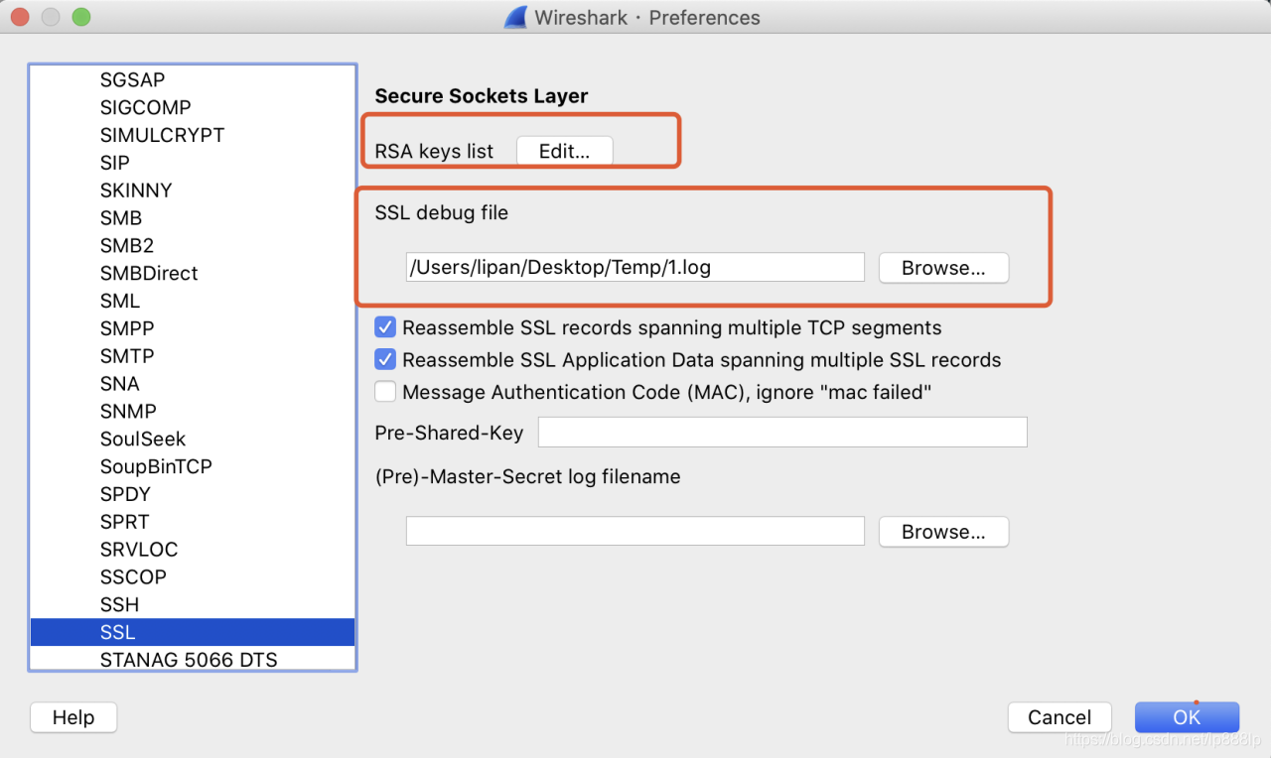Pick SPDY from the protocol list

pos(125,494)
